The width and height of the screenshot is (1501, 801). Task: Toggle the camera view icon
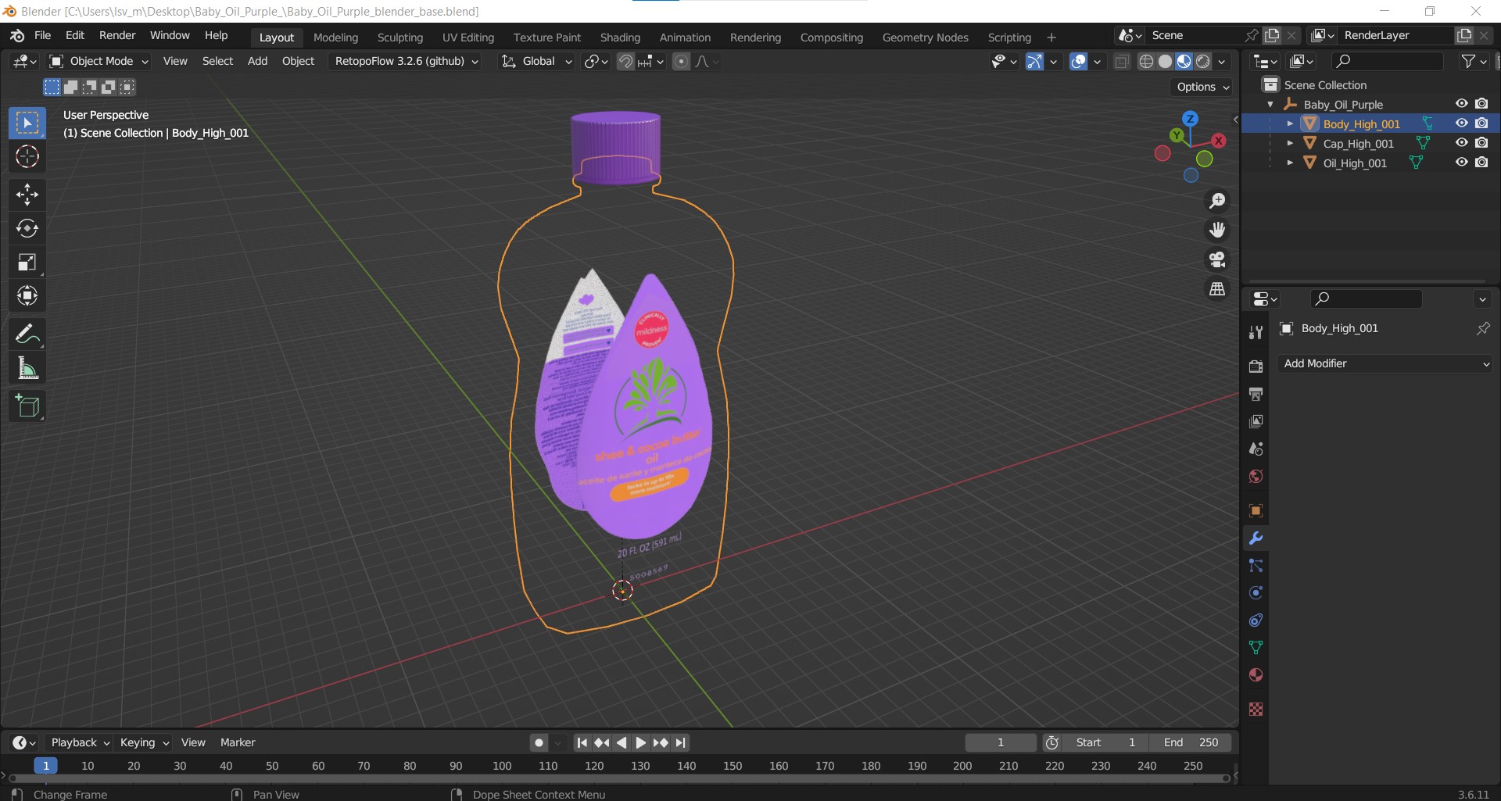(1217, 259)
